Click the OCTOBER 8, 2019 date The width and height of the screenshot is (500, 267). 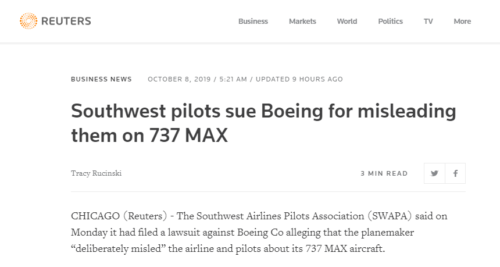(179, 79)
